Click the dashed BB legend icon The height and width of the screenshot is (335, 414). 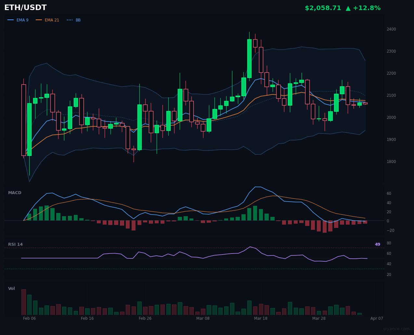point(69,20)
